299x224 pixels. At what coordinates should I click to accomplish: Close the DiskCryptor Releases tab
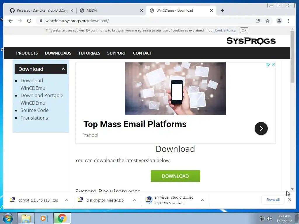[x=72, y=11]
